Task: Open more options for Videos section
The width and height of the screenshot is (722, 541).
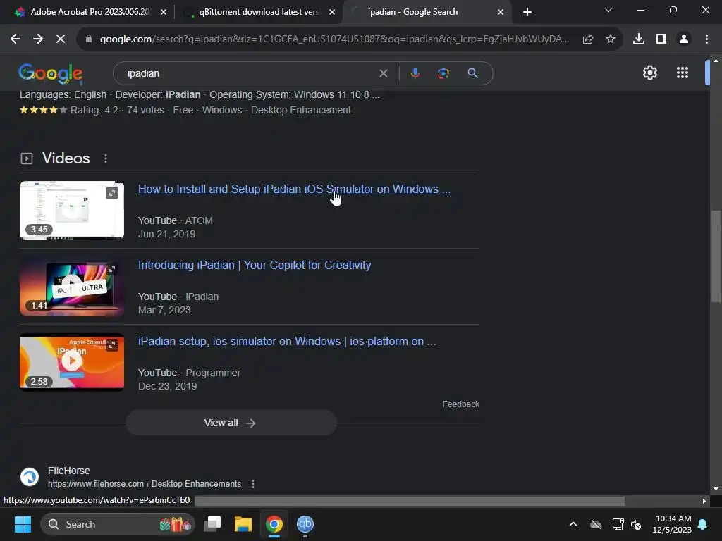Action: pos(106,158)
